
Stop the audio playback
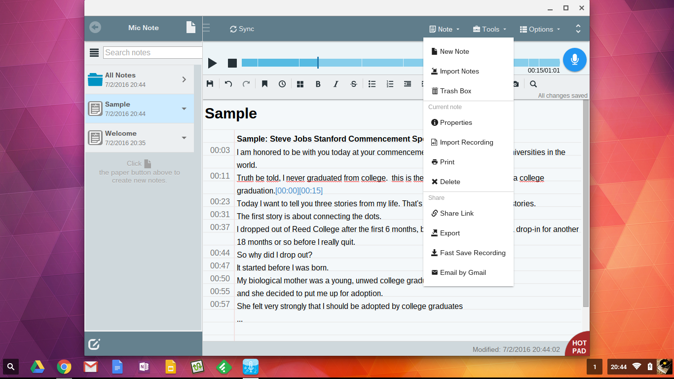(232, 63)
